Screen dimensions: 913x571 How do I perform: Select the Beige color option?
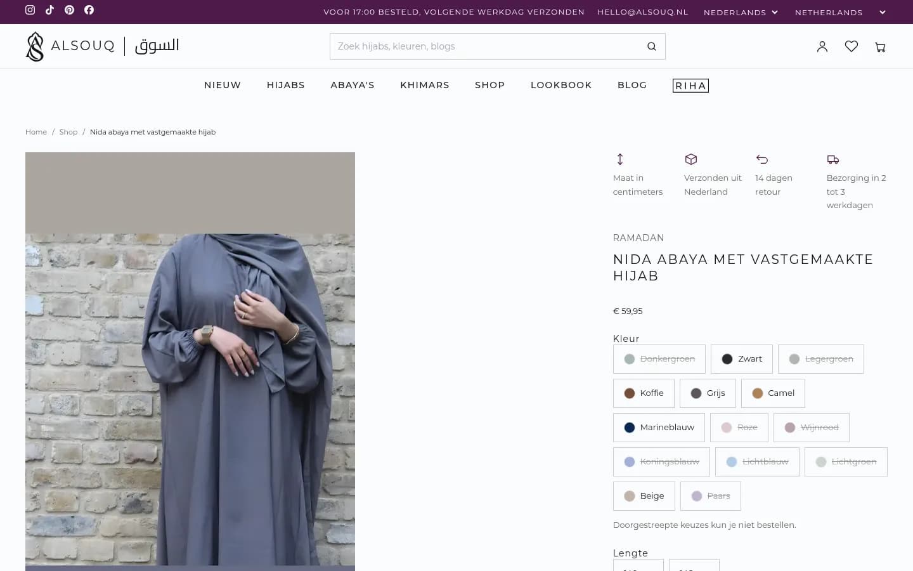pyautogui.click(x=644, y=496)
